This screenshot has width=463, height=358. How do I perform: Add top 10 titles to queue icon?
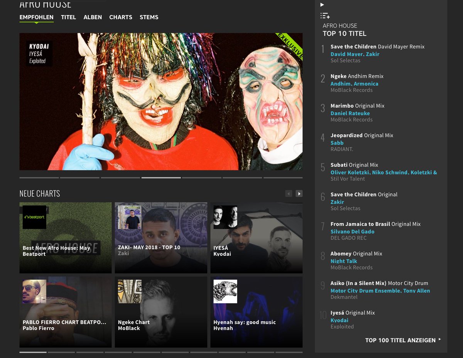tap(325, 16)
